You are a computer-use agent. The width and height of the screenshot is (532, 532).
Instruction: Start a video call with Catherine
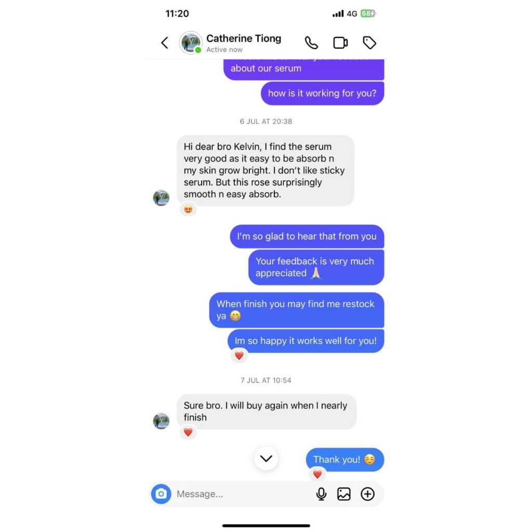(340, 43)
